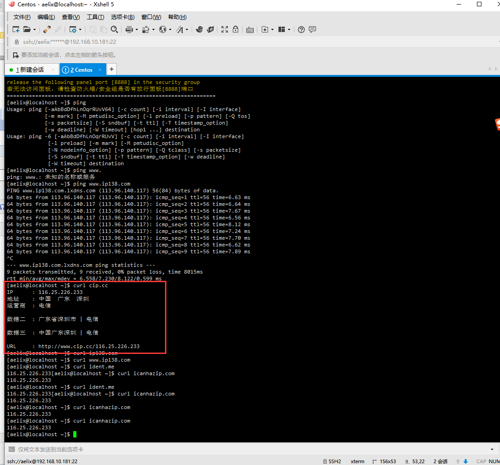Open the 帮助(H) menu
Viewport: 500px width, 465px height.
pyautogui.click(x=177, y=17)
